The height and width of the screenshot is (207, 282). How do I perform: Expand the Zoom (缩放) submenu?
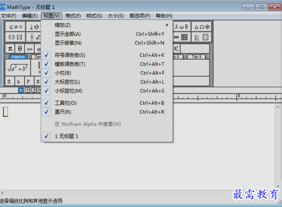(x=107, y=25)
